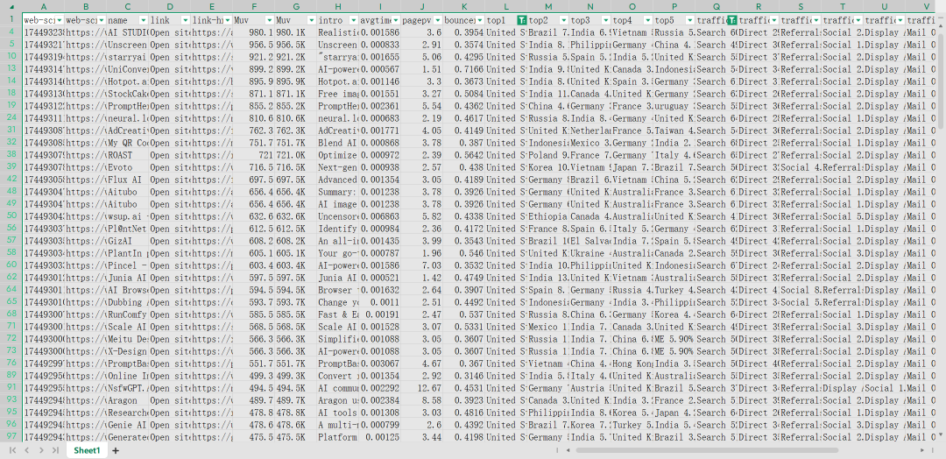Click the active filter icon on top1 column

tap(522, 20)
